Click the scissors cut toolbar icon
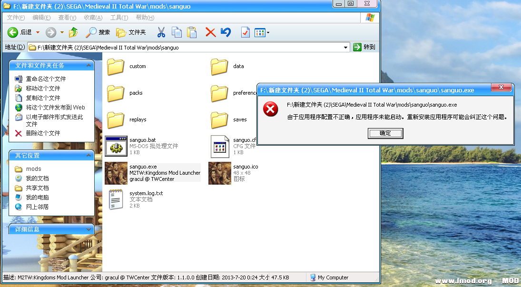 pos(162,32)
